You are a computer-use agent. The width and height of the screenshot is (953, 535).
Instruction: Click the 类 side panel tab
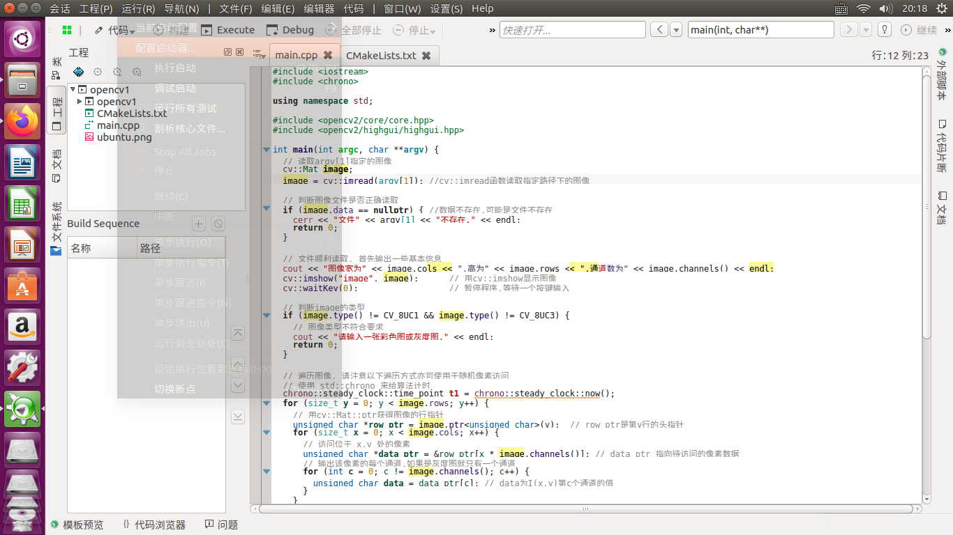click(x=57, y=69)
